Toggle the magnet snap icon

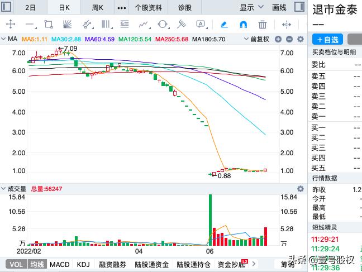244,24
